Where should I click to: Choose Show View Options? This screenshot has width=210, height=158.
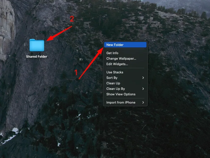tap(125, 94)
